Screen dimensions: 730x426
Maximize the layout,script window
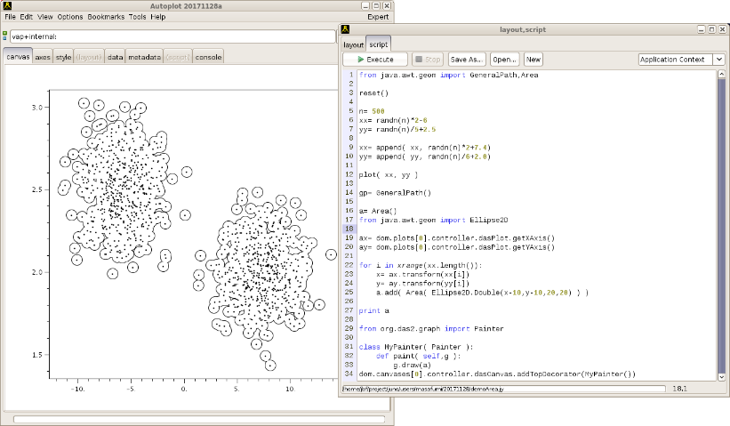pyautogui.click(x=710, y=28)
